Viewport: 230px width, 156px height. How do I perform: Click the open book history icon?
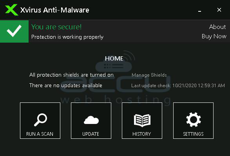pos(142,120)
